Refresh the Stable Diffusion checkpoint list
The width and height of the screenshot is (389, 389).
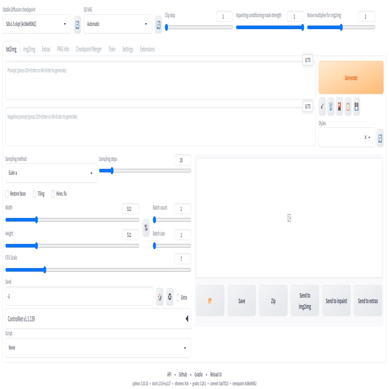pyautogui.click(x=77, y=24)
